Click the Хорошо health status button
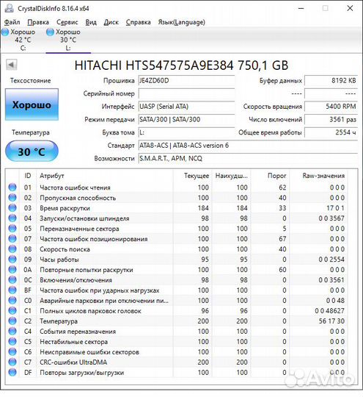363x397 pixels. pyautogui.click(x=32, y=104)
